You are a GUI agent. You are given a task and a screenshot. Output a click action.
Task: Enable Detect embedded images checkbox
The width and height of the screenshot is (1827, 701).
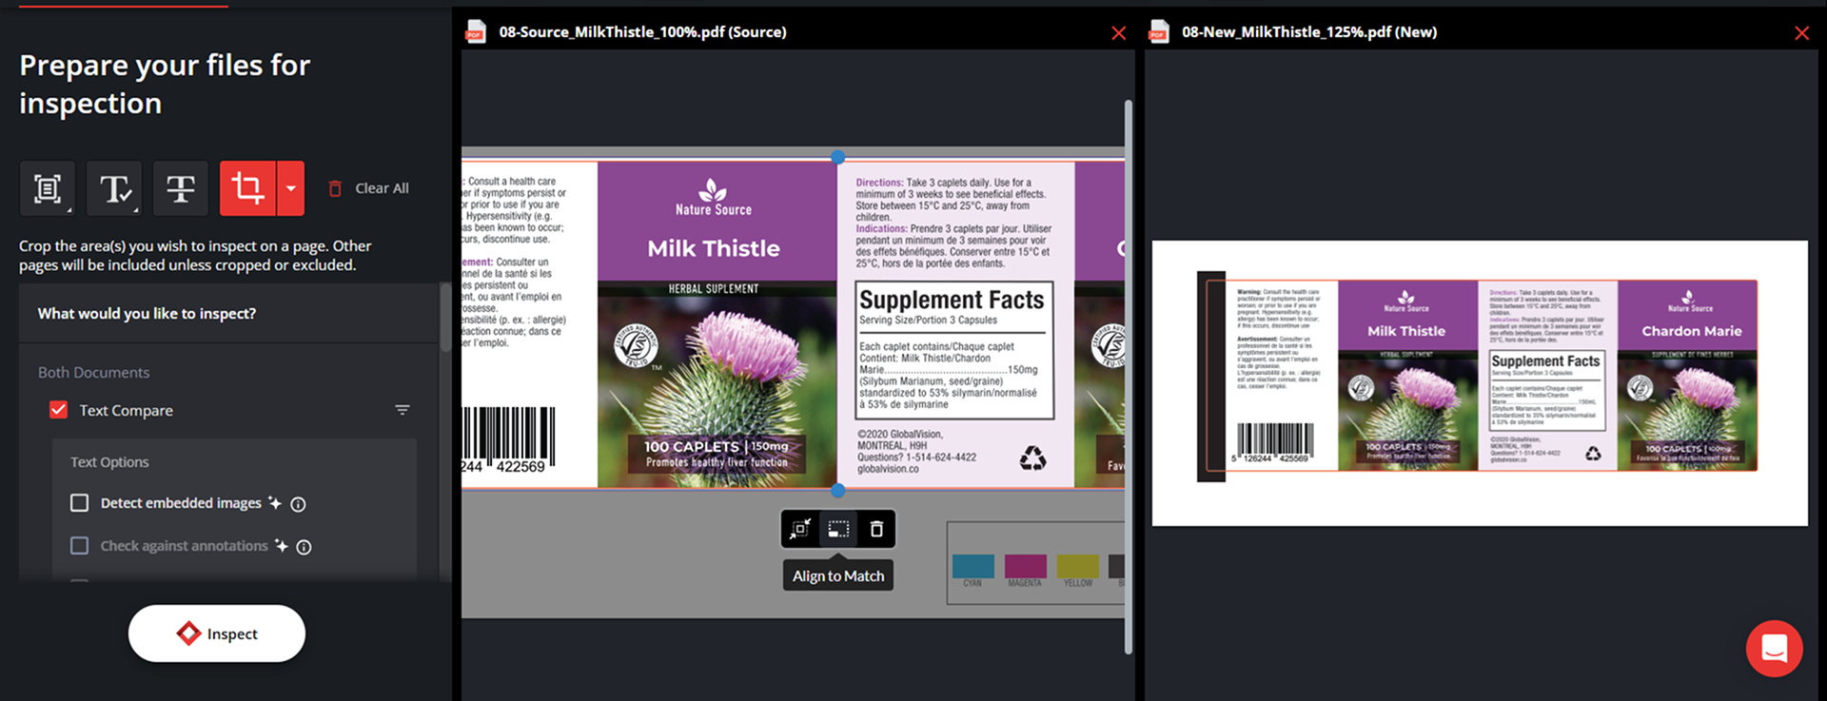[x=80, y=503]
